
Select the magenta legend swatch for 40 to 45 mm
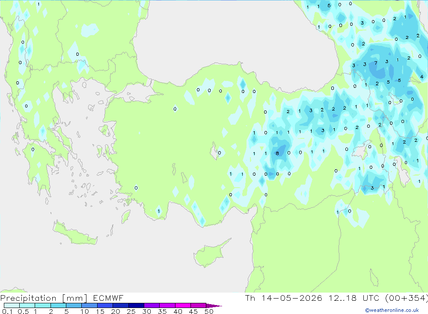(x=183, y=305)
